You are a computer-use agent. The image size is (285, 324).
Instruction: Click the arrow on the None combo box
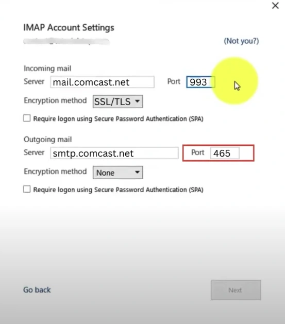137,172
